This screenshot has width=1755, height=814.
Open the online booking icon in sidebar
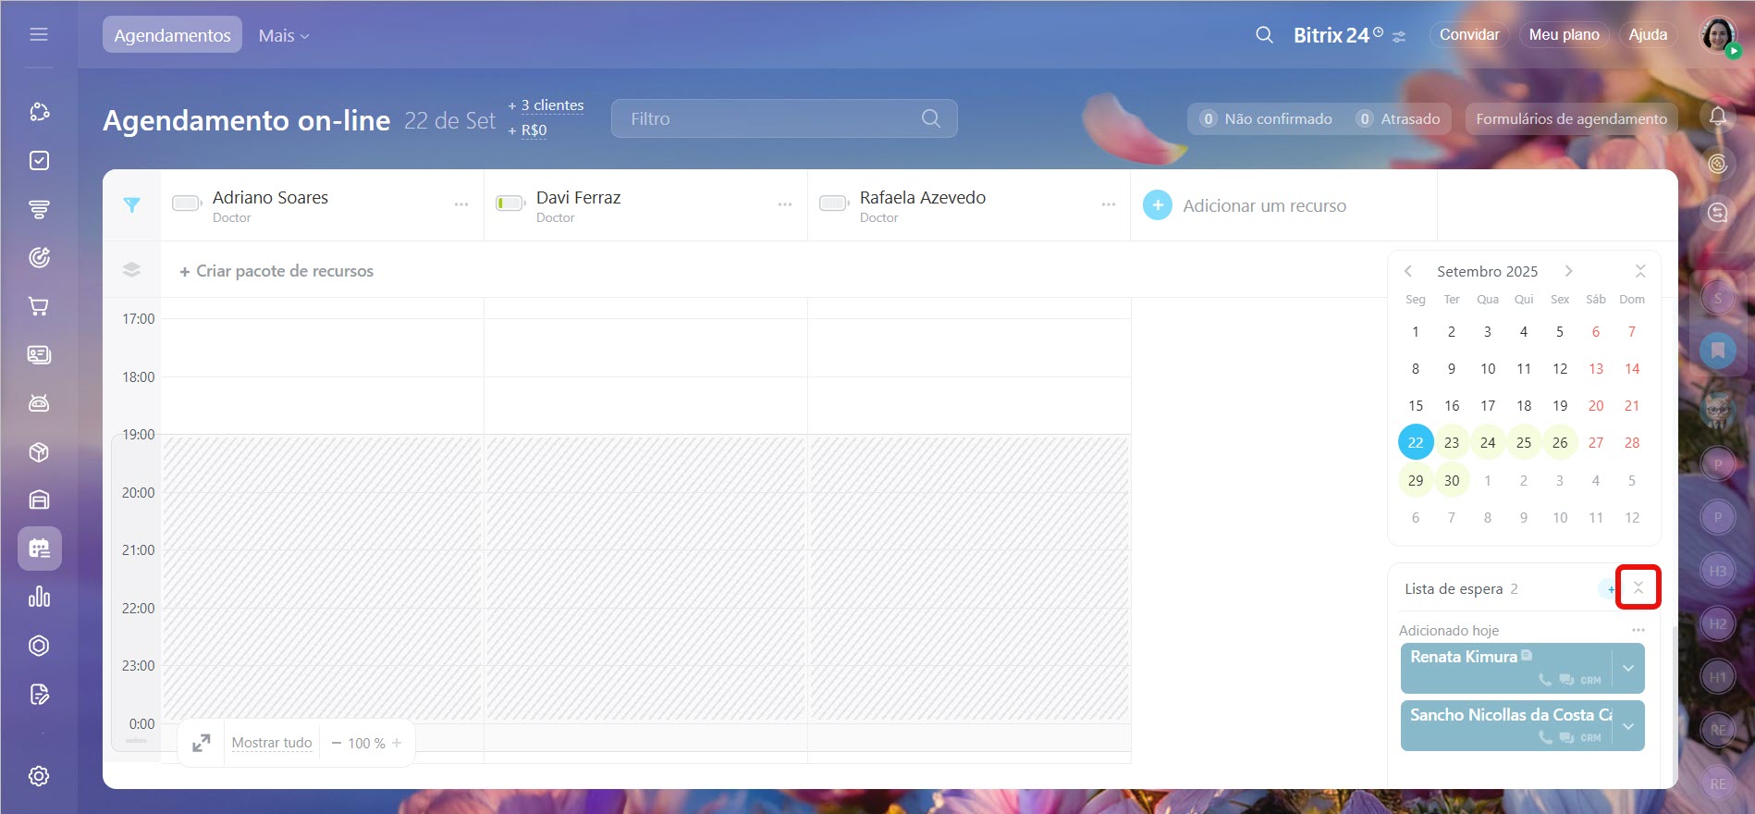[39, 549]
